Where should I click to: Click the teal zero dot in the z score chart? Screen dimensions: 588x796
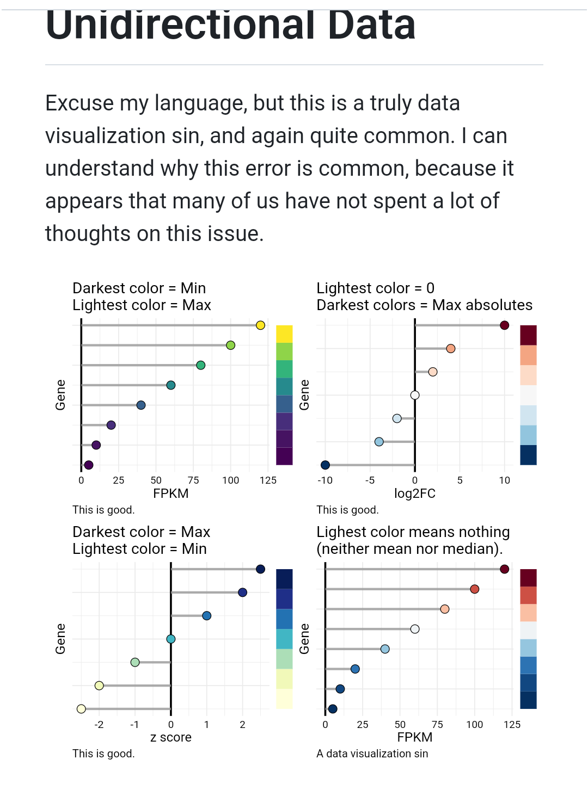pyautogui.click(x=171, y=639)
